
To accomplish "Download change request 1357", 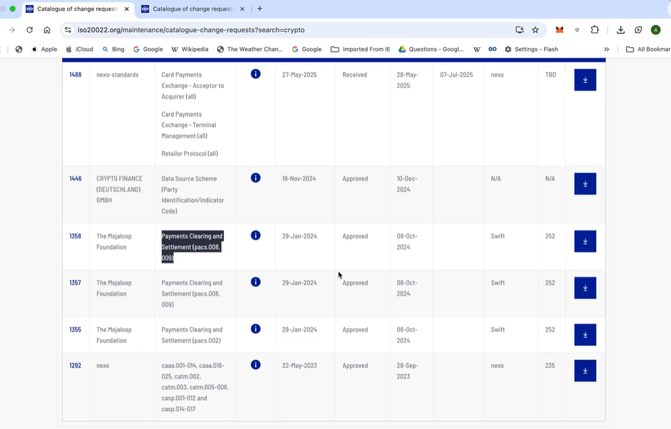I will click(585, 288).
